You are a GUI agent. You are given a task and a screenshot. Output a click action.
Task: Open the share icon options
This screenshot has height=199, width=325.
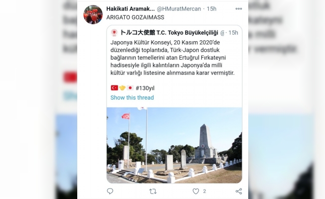click(239, 191)
